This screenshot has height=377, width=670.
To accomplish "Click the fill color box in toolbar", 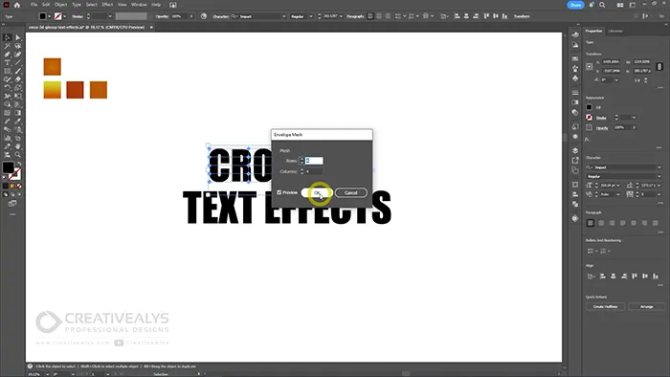I will 8,167.
